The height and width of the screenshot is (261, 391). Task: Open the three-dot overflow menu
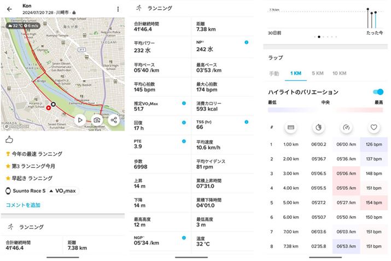pyautogui.click(x=118, y=9)
